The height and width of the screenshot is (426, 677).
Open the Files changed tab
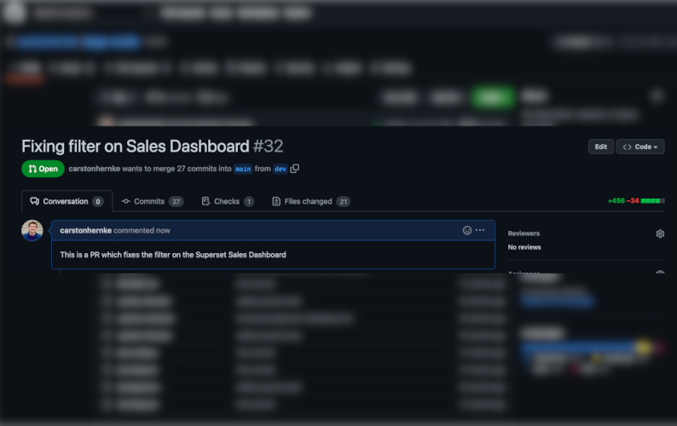click(x=311, y=201)
